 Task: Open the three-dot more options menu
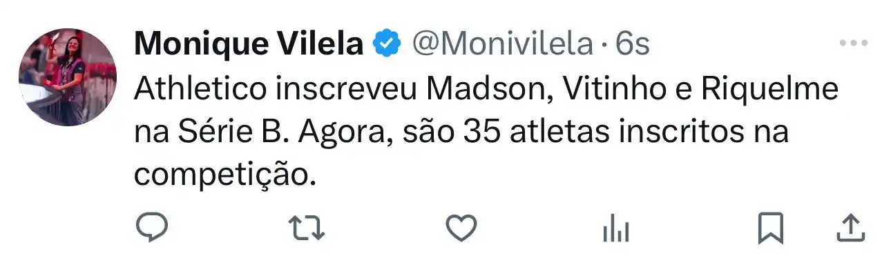tap(853, 43)
